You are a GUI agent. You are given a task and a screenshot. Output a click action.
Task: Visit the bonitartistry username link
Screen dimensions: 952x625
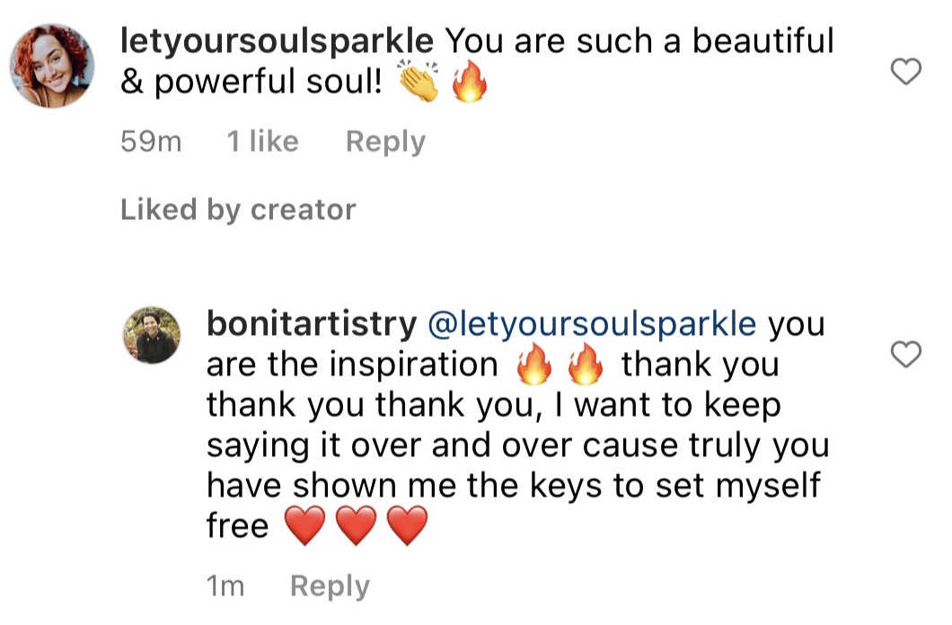311,324
